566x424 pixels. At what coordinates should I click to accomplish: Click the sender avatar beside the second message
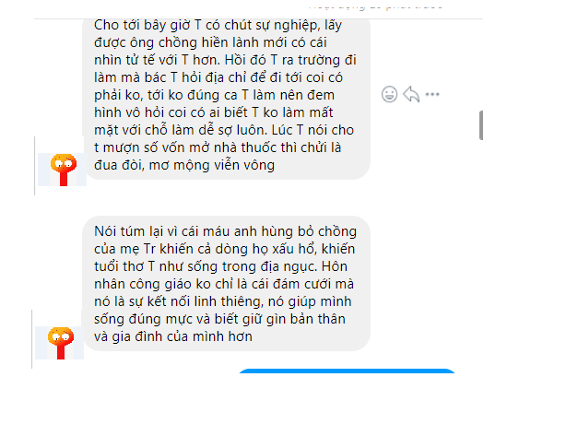click(x=60, y=343)
